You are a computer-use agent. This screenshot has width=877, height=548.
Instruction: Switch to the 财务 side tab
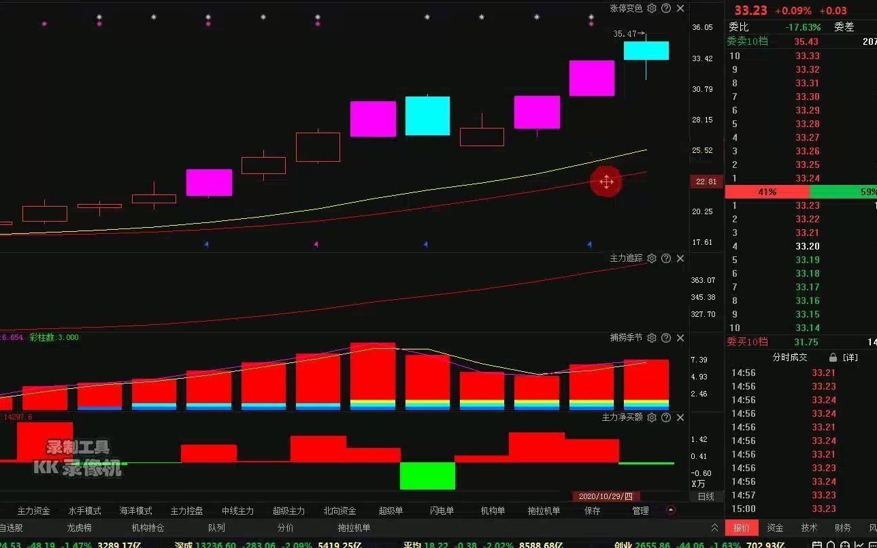pyautogui.click(x=843, y=528)
